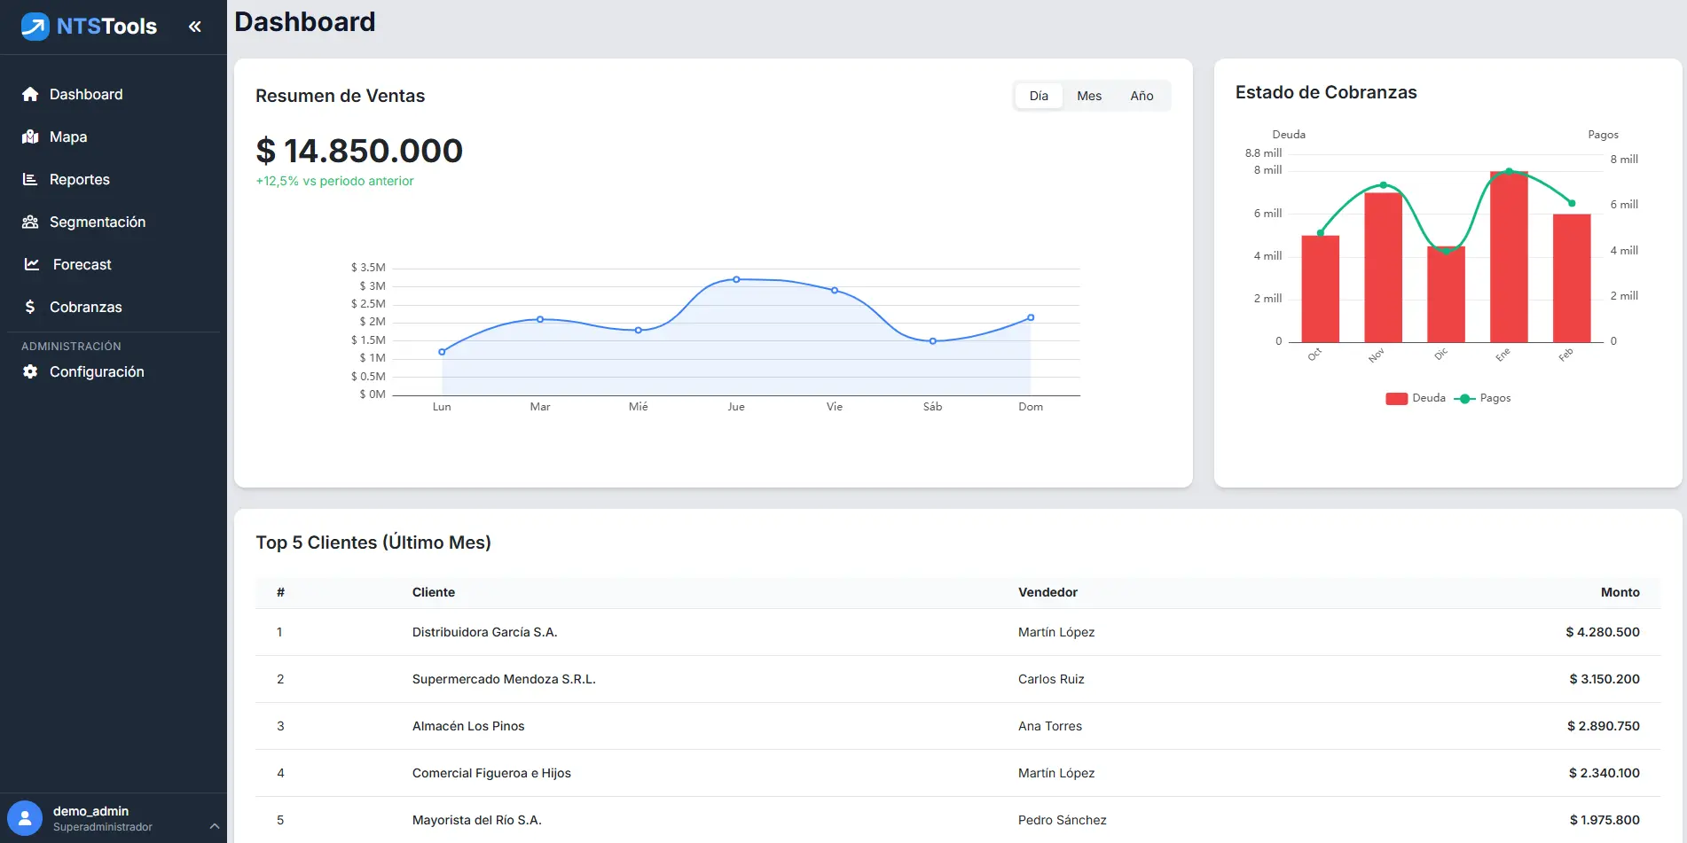Expand the demo_admin user menu chevron
This screenshot has width=1687, height=843.
(x=213, y=826)
